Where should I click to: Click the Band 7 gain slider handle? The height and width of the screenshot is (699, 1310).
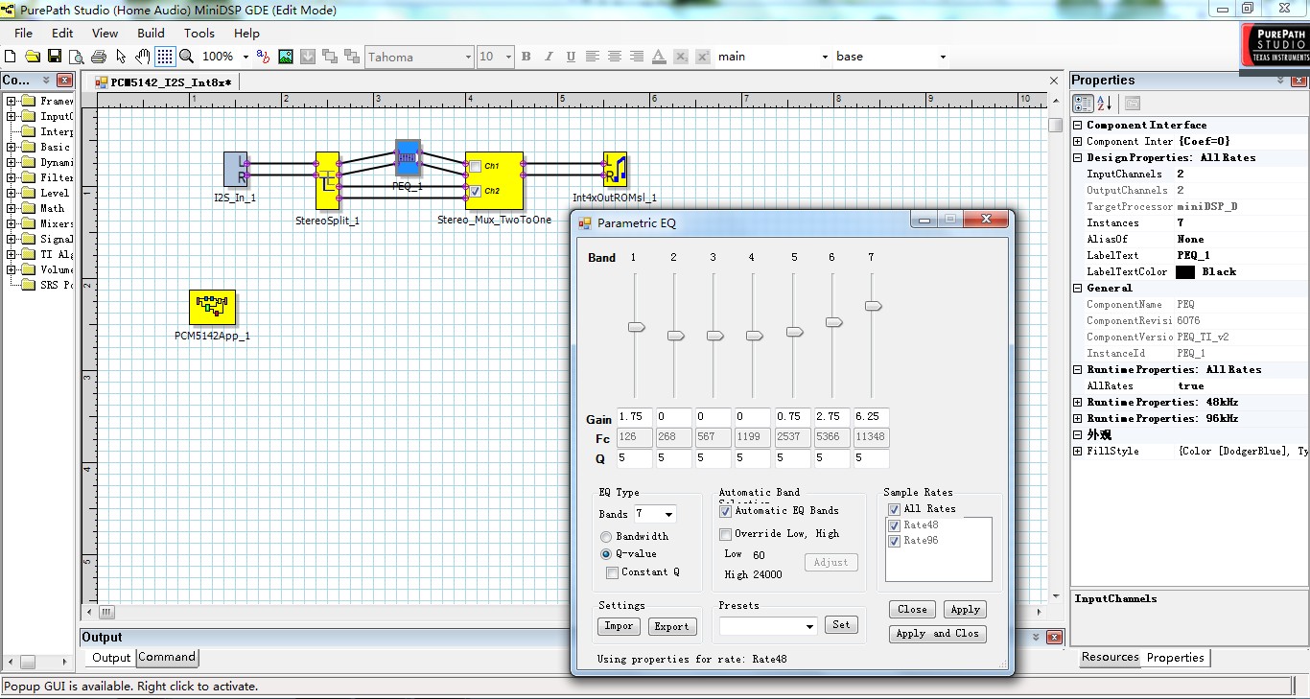coord(873,306)
